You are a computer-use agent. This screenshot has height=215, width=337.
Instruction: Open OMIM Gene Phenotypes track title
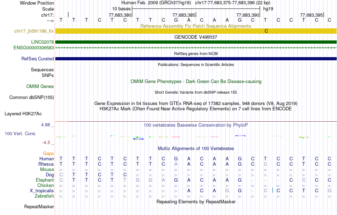196,82
